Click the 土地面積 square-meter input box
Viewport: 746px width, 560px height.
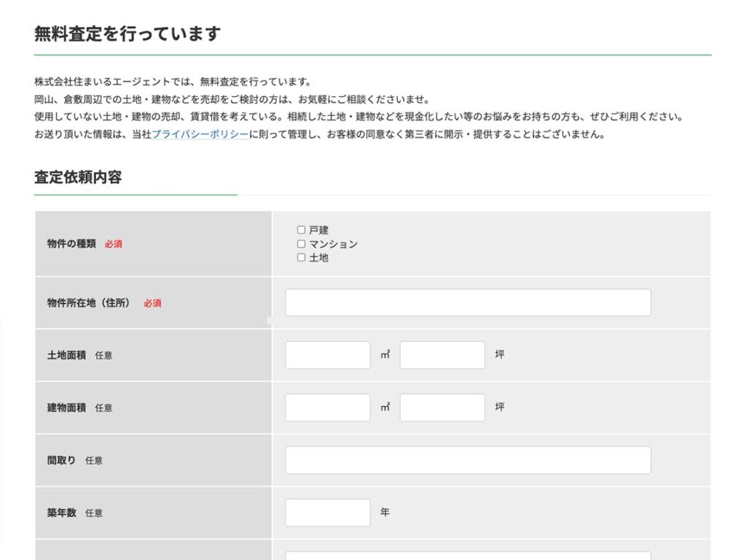point(327,354)
